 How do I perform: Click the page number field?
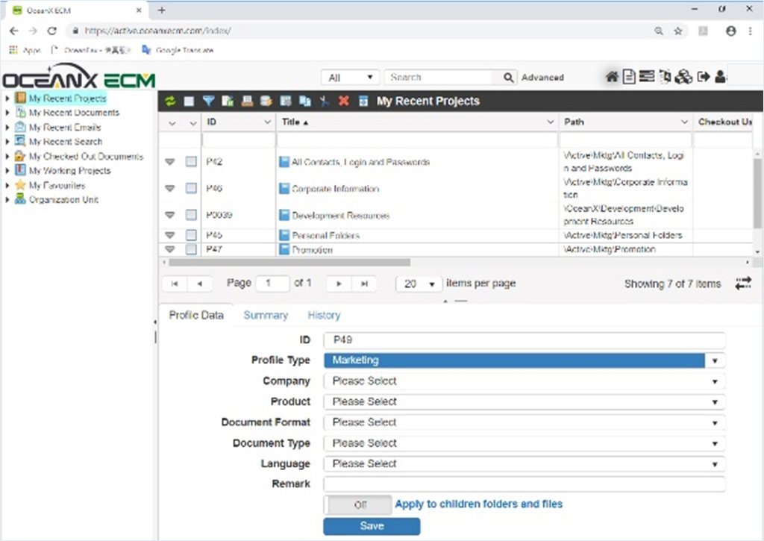[x=273, y=284]
